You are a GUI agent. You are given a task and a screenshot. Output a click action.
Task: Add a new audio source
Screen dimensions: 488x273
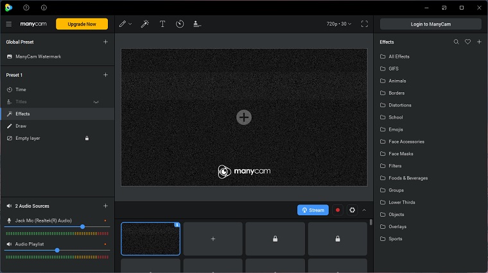tap(105, 206)
